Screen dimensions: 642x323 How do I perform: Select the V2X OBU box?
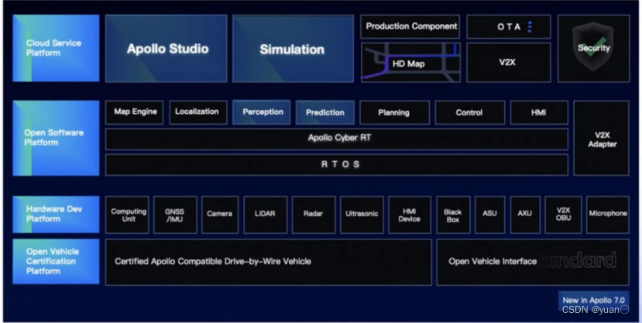tap(563, 215)
